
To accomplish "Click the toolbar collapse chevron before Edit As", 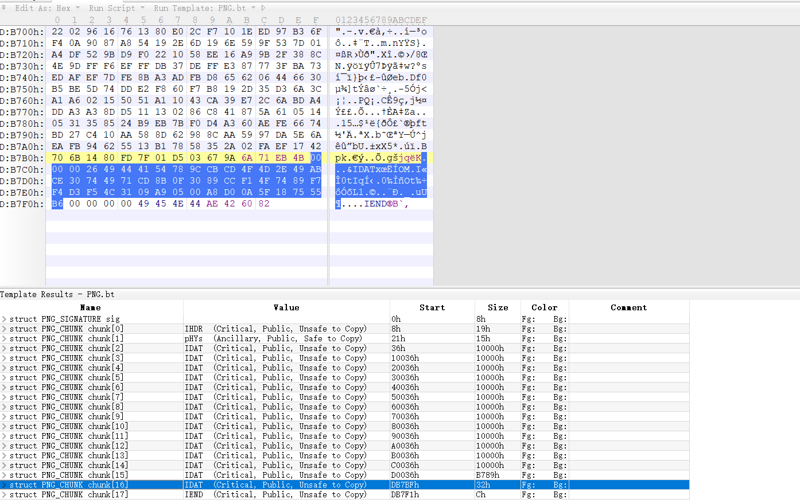I will coord(3,7).
